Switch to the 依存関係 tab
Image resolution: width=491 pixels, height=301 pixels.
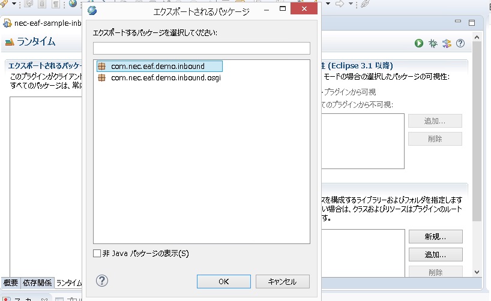point(37,283)
